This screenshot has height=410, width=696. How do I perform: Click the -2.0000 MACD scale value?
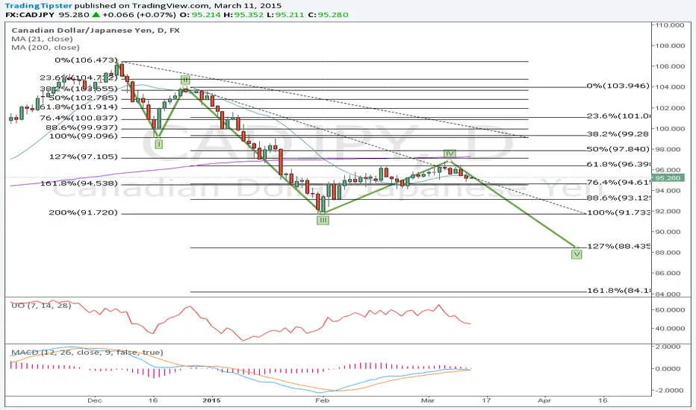(x=669, y=390)
